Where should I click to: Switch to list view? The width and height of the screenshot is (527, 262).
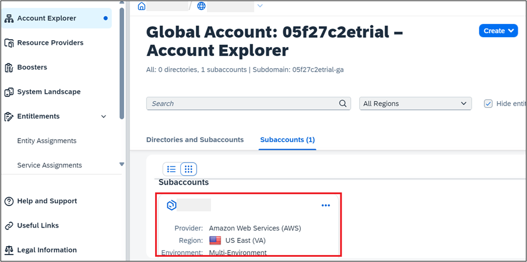click(171, 169)
